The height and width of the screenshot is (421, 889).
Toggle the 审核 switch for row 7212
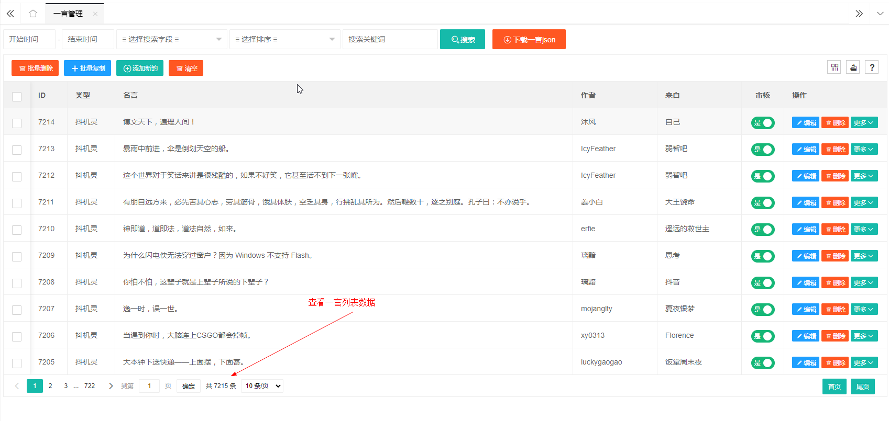tap(763, 176)
